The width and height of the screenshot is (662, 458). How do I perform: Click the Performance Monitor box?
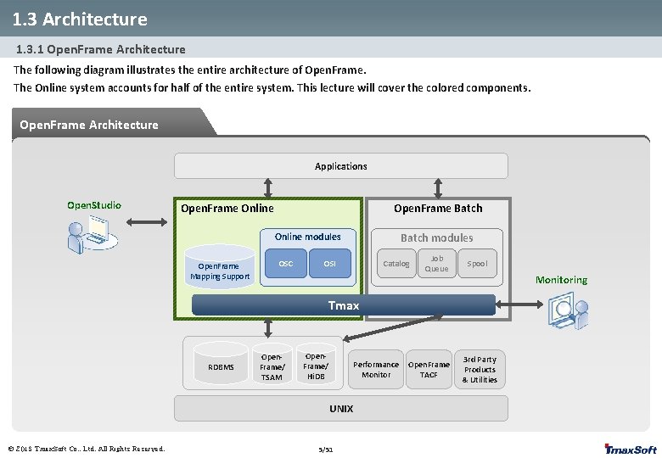pos(376,370)
